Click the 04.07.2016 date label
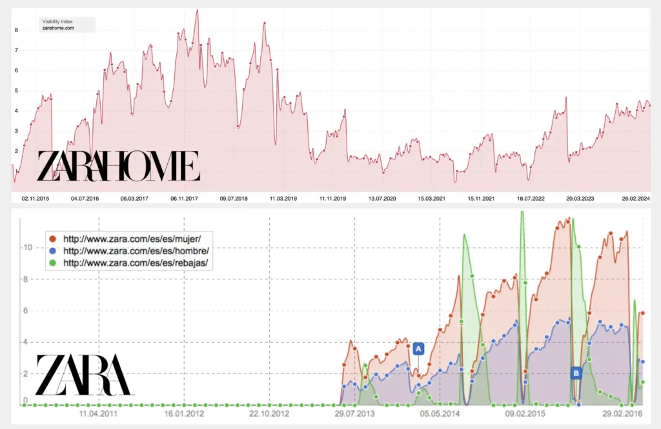 85,199
